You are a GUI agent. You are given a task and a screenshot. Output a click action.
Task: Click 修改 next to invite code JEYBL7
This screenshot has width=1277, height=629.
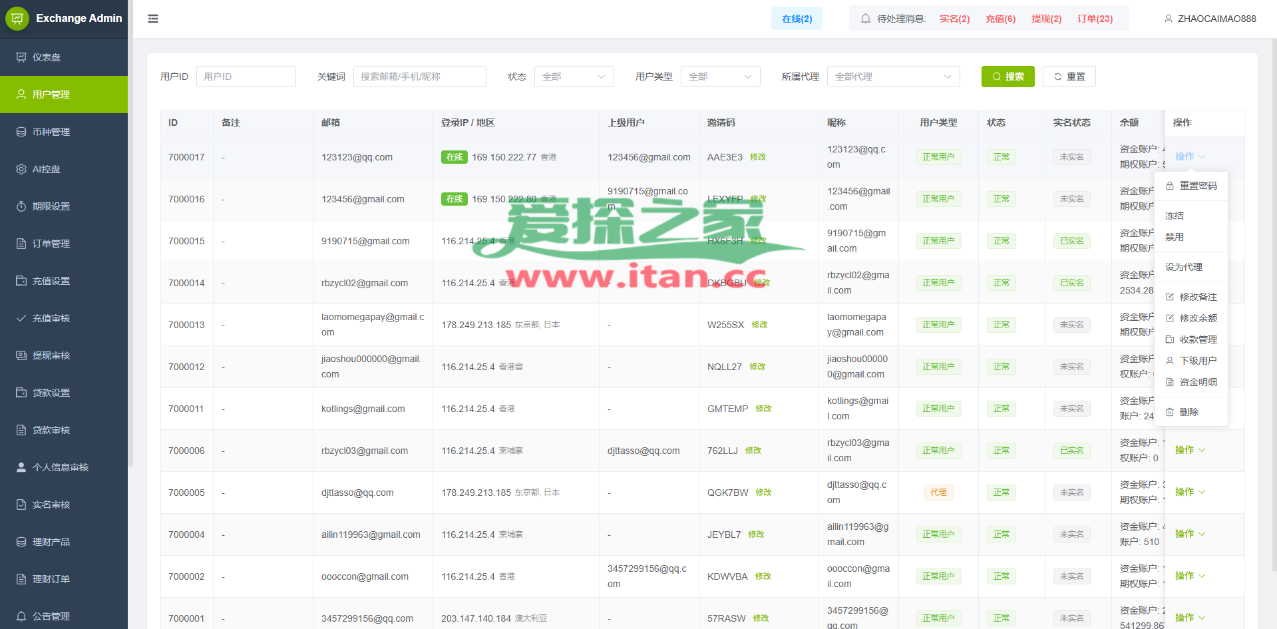[756, 534]
